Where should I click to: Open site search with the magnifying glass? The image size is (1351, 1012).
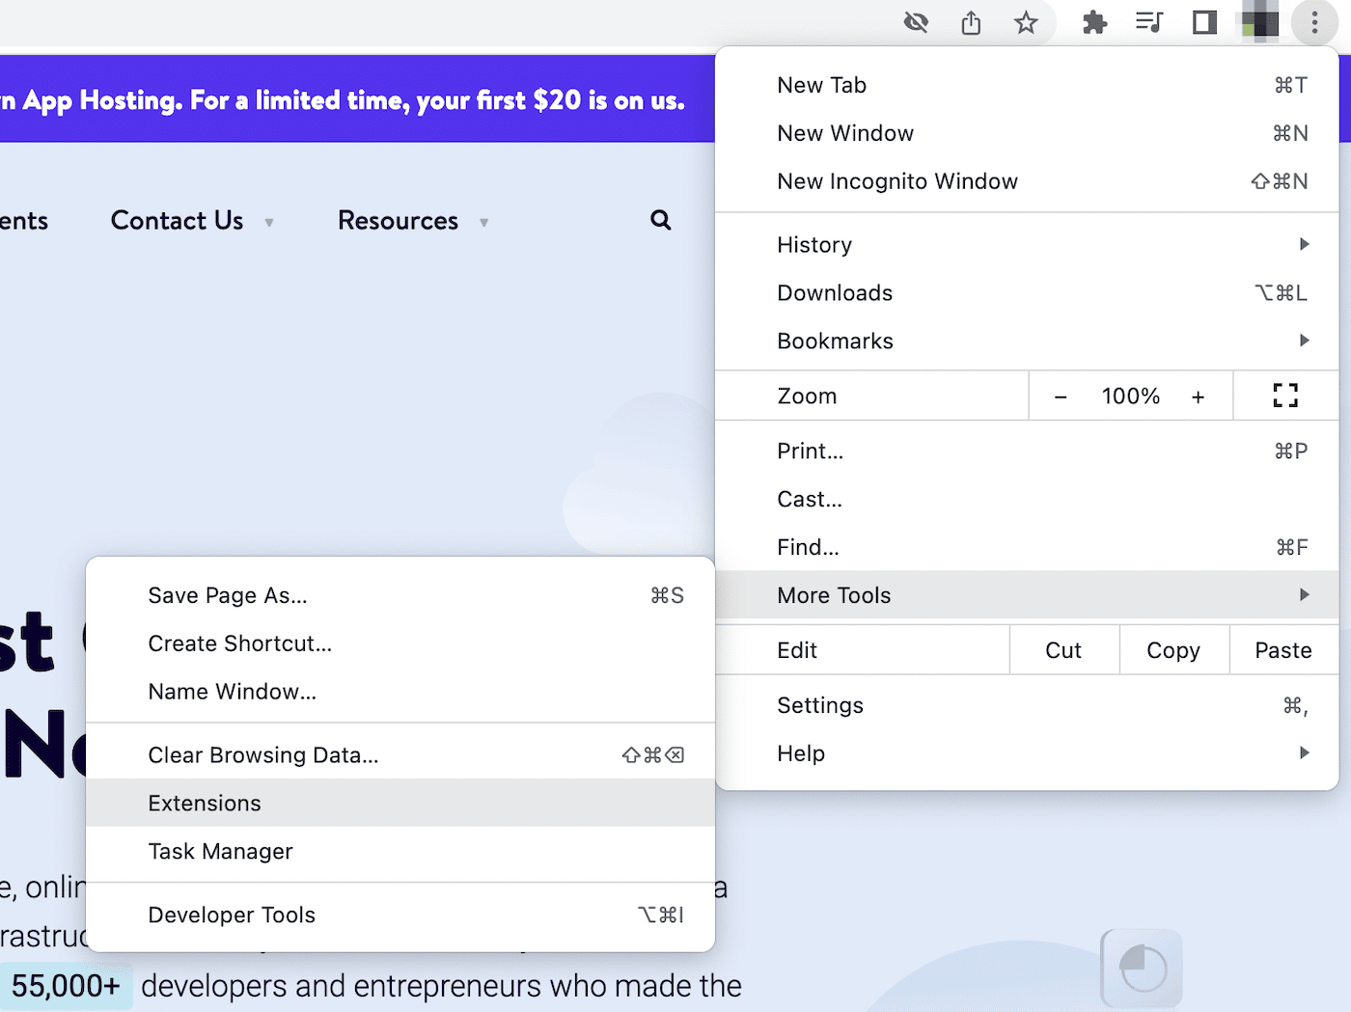coord(660,220)
